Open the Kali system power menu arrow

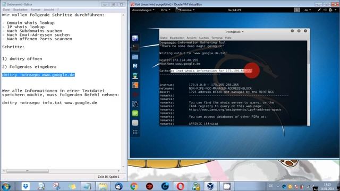point(336,10)
